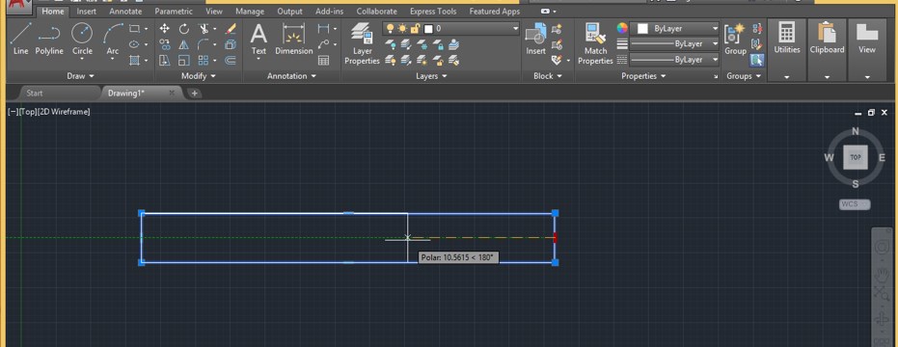Select the Dimension tool

294,39
